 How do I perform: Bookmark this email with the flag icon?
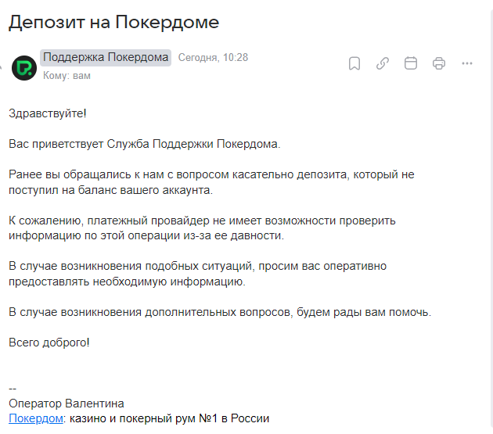(x=354, y=63)
